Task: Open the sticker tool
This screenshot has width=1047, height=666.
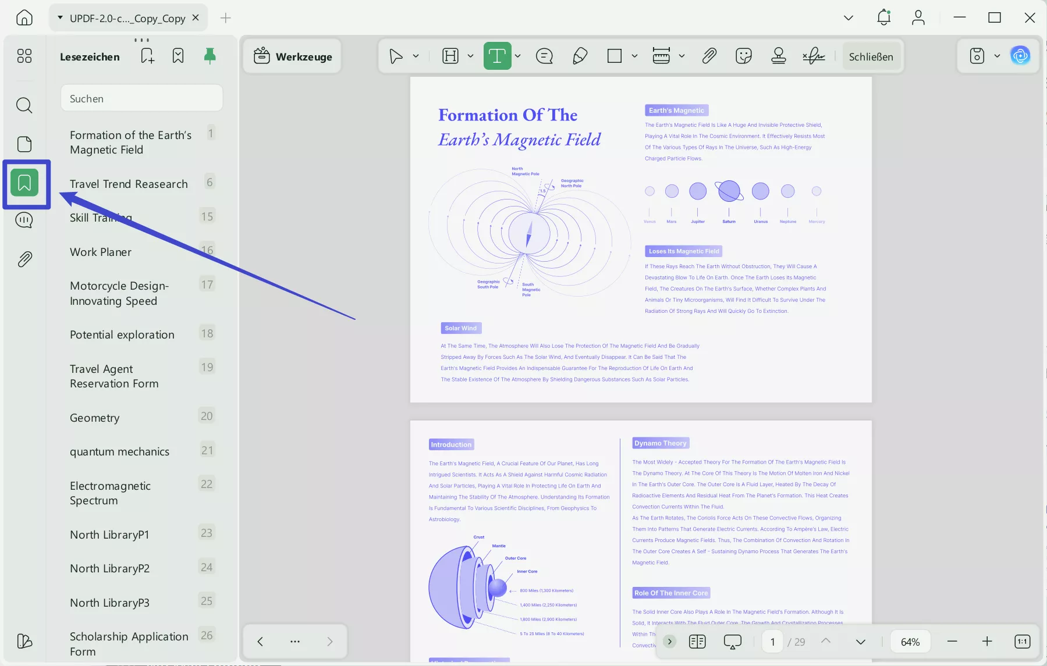Action: click(x=743, y=56)
